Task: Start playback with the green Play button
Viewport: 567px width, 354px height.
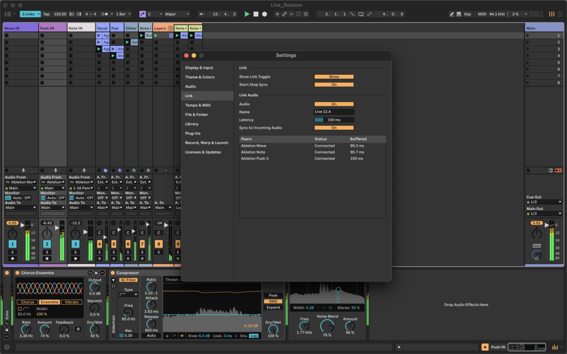Action: point(246,14)
